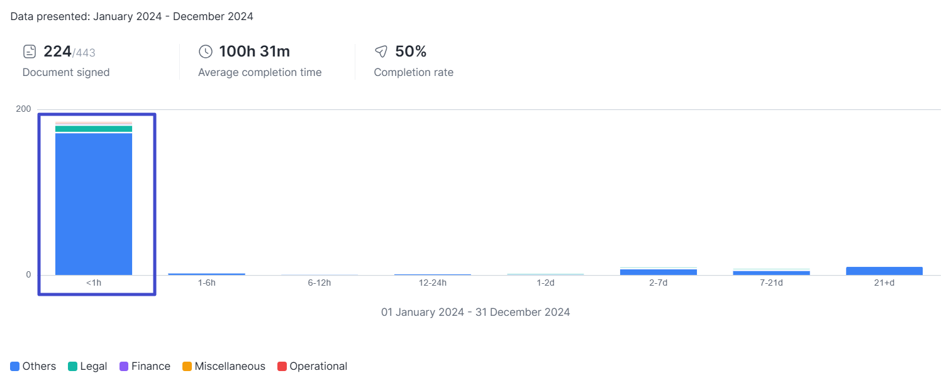Click the blue Others legend color square
The width and height of the screenshot is (951, 383).
click(14, 366)
